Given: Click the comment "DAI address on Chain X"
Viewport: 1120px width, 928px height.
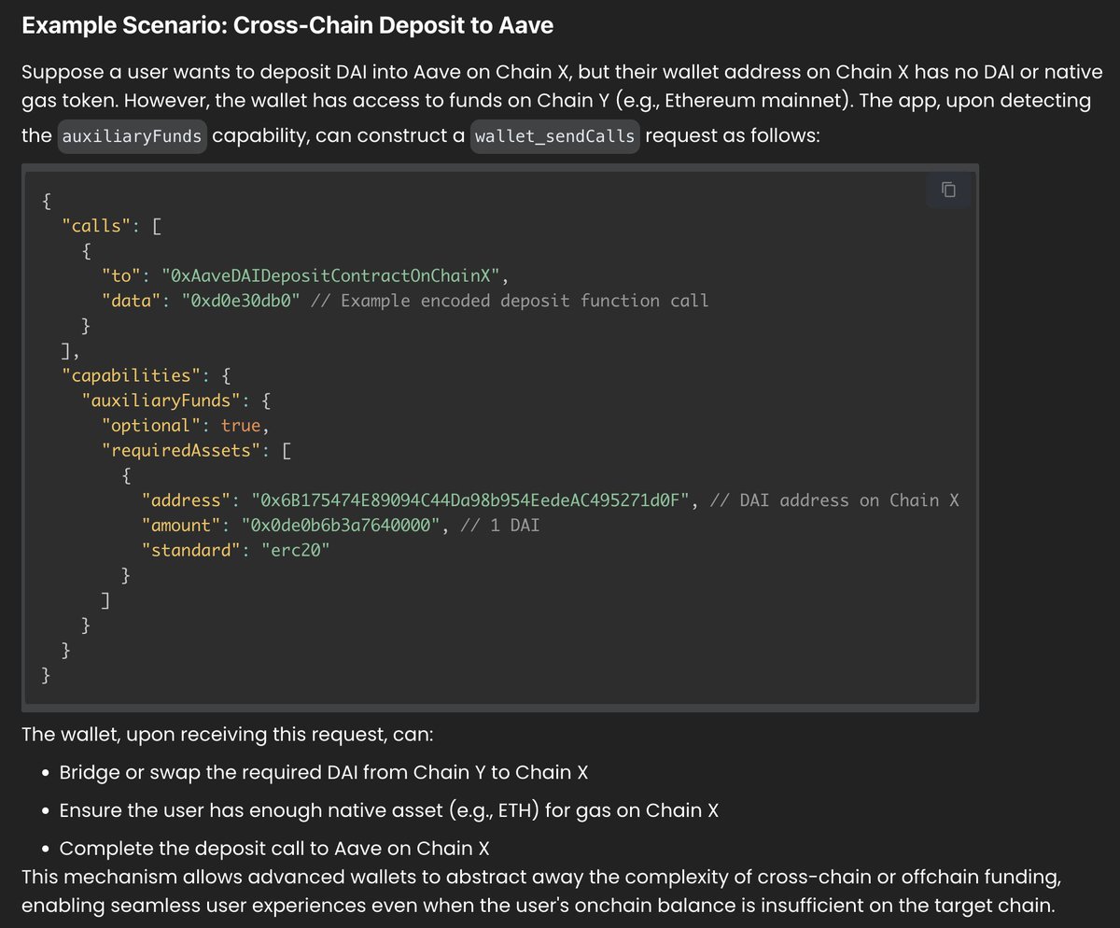Looking at the screenshot, I should [834, 500].
